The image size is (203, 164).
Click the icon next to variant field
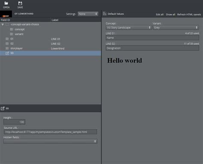12,34
